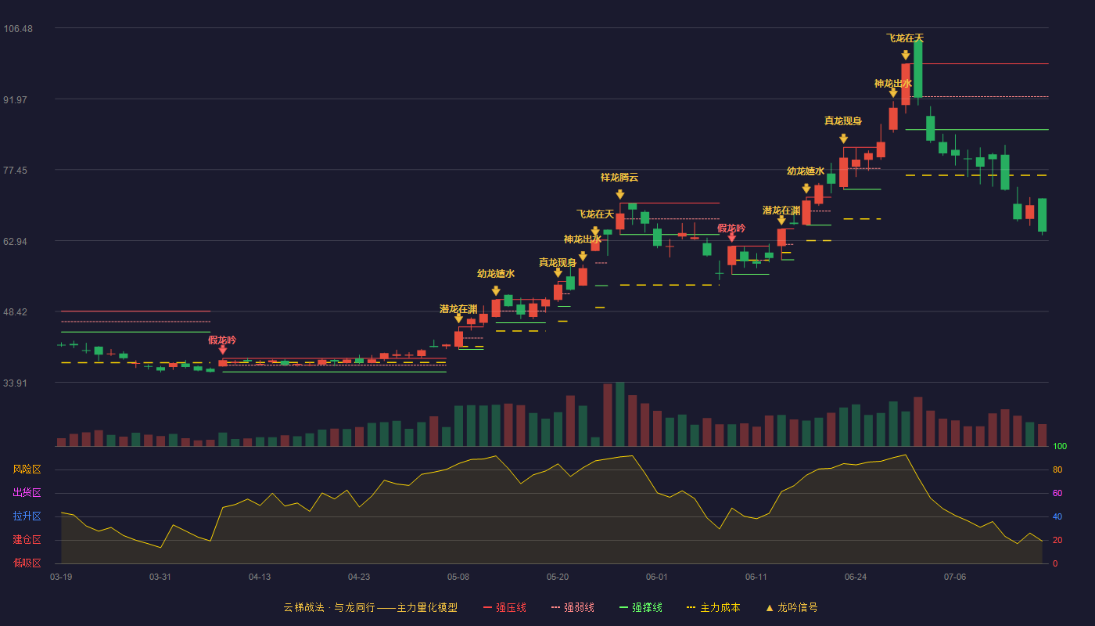This screenshot has height=626, width=1095.
Task: Click the 低吸区 zone label
Action: [27, 563]
